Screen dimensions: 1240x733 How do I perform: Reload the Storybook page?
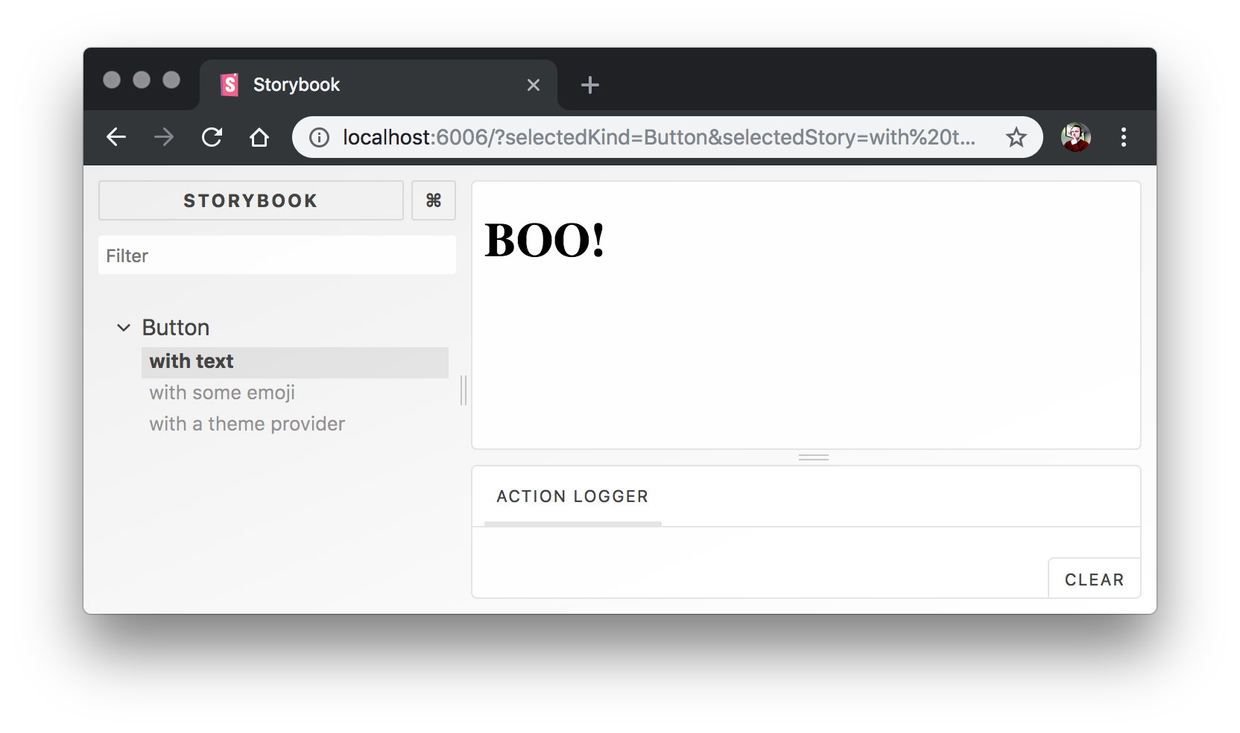click(x=212, y=137)
